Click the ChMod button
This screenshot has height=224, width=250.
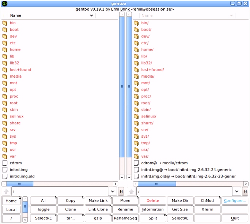(208, 201)
